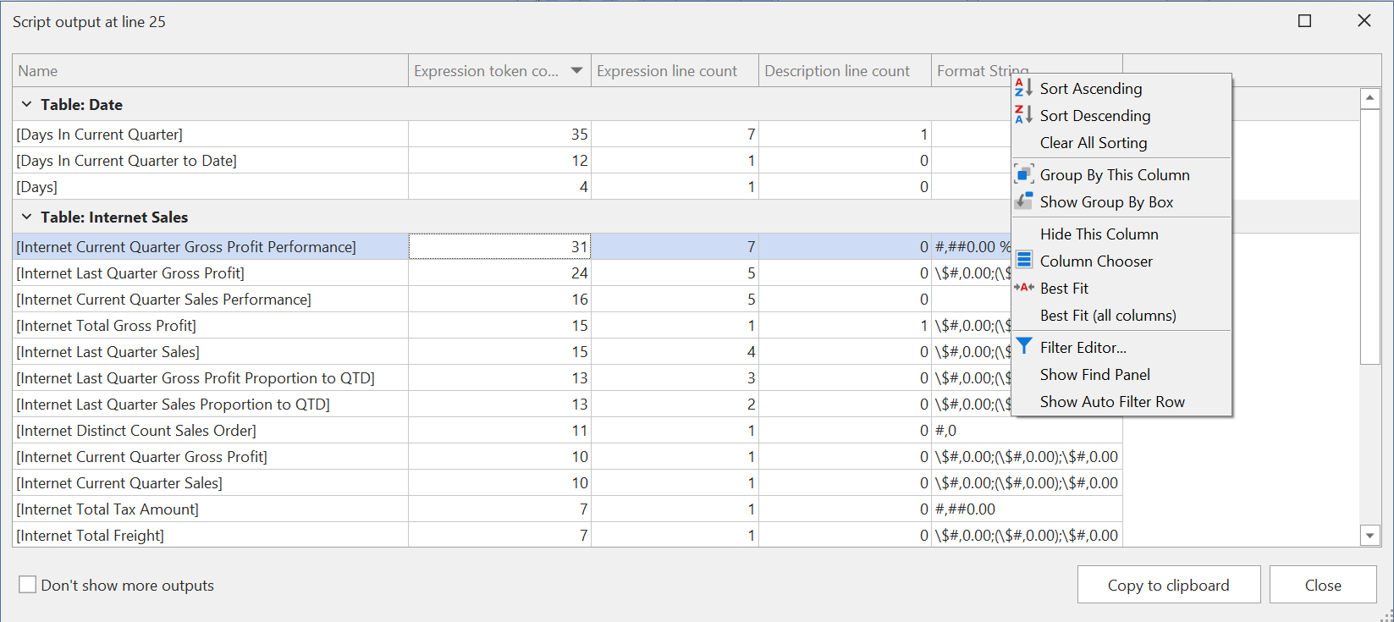Click the Sort Ascending icon

(x=1023, y=88)
